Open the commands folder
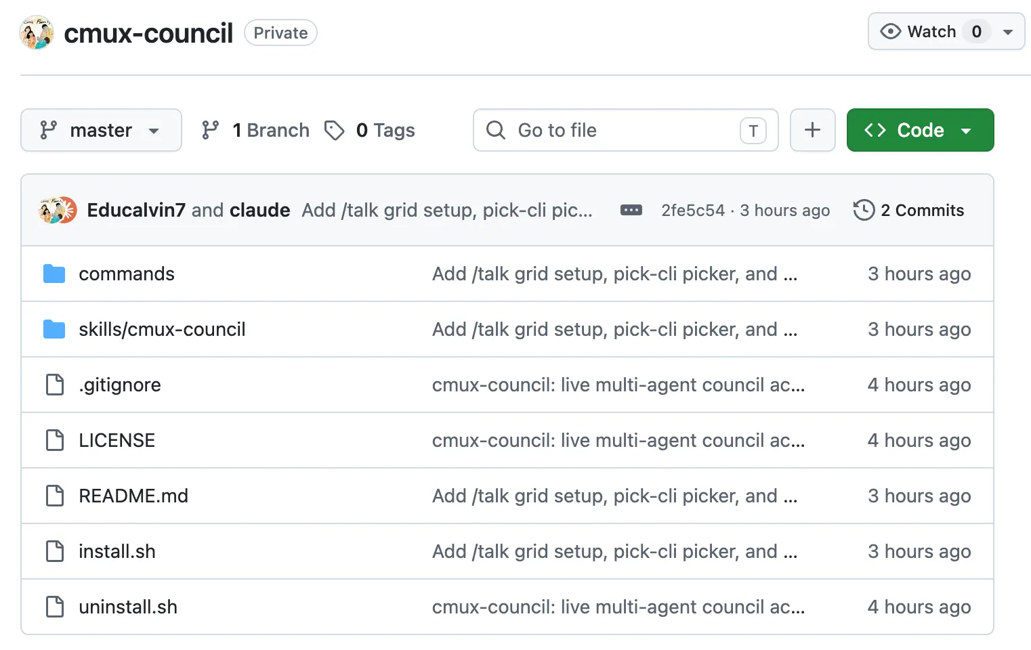This screenshot has width=1031, height=650. [x=127, y=274]
